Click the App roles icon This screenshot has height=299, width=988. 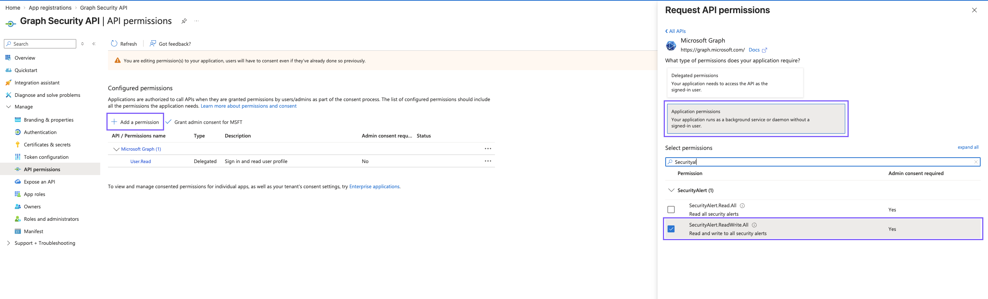coord(17,194)
